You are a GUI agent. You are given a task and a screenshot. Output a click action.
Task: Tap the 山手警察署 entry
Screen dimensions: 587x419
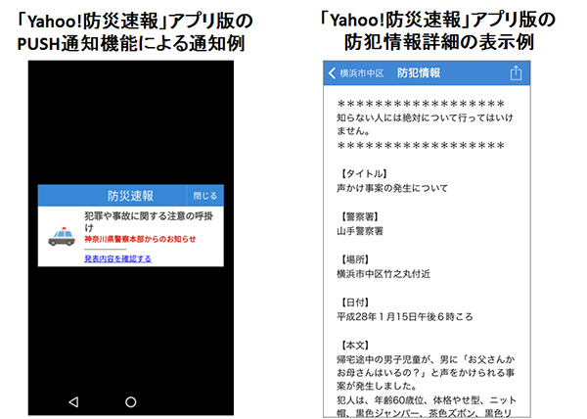tap(364, 232)
